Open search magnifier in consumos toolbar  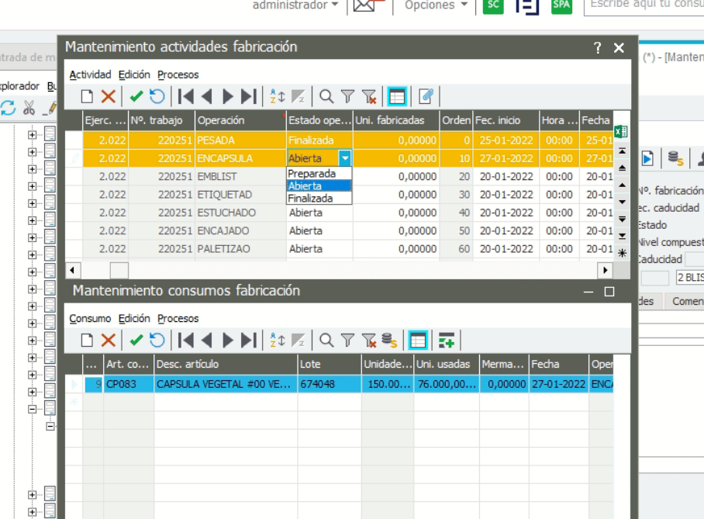tap(326, 341)
